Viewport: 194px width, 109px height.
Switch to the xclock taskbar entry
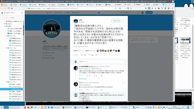point(113,107)
